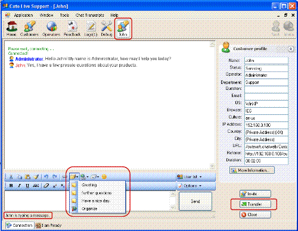Run the ABC spell check icon
Image resolution: width=298 pixels, height=231 pixels.
click(36, 186)
